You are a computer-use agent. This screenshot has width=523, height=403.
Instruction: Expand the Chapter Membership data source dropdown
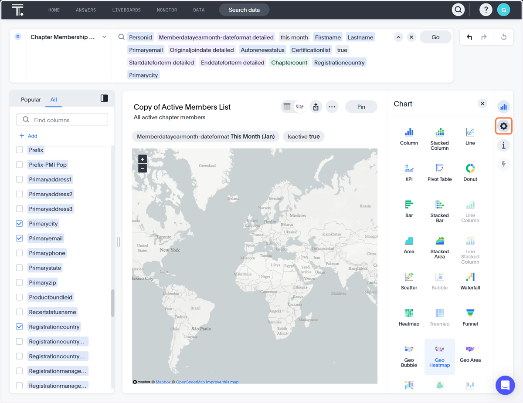[x=104, y=37]
